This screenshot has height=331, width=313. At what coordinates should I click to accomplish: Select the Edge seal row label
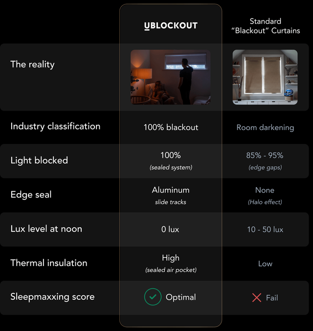point(31,195)
